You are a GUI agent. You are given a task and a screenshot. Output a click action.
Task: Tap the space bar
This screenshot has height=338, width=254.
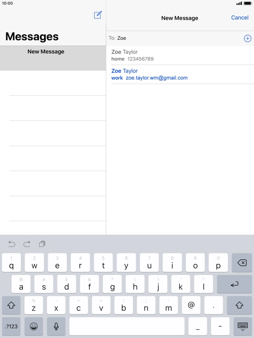click(127, 326)
